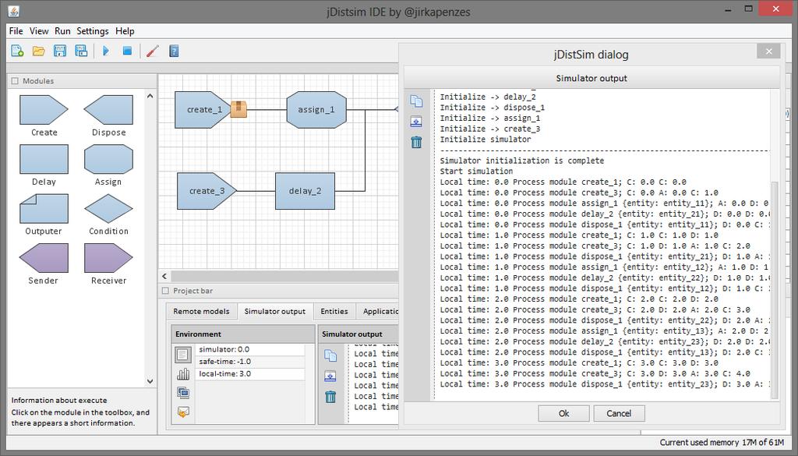Open the Help menu

pos(125,31)
